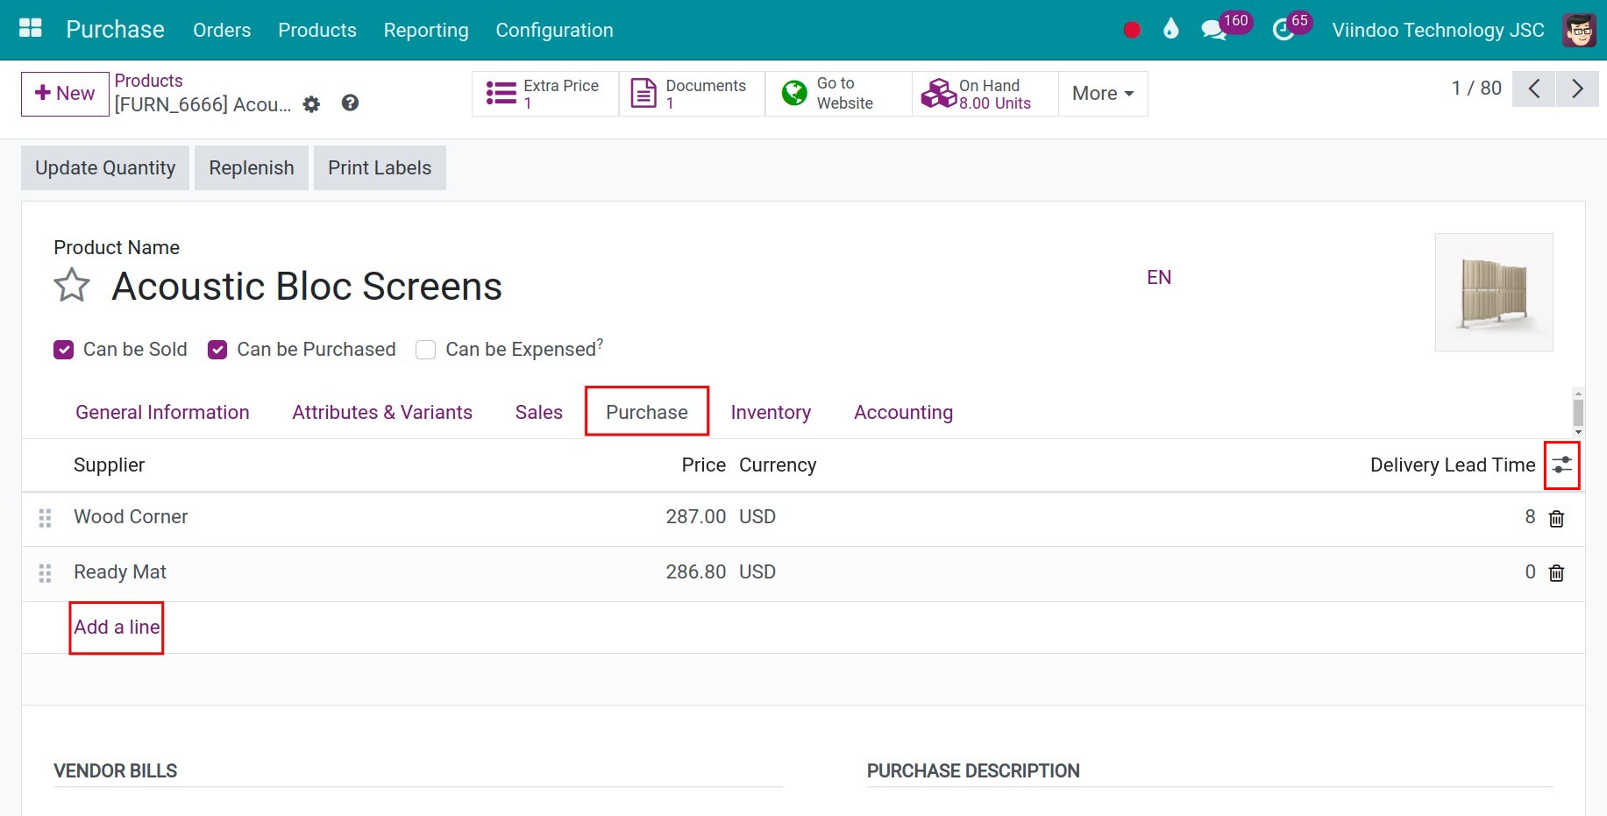
Task: Click the 287.00 price cell
Action: (695, 517)
